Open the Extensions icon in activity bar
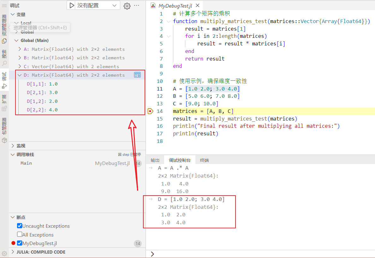Image resolution: width=375 pixels, height=258 pixels. [x=4, y=108]
